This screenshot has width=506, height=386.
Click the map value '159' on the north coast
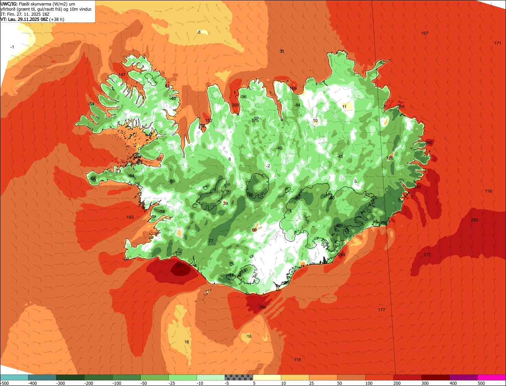(x=293, y=88)
